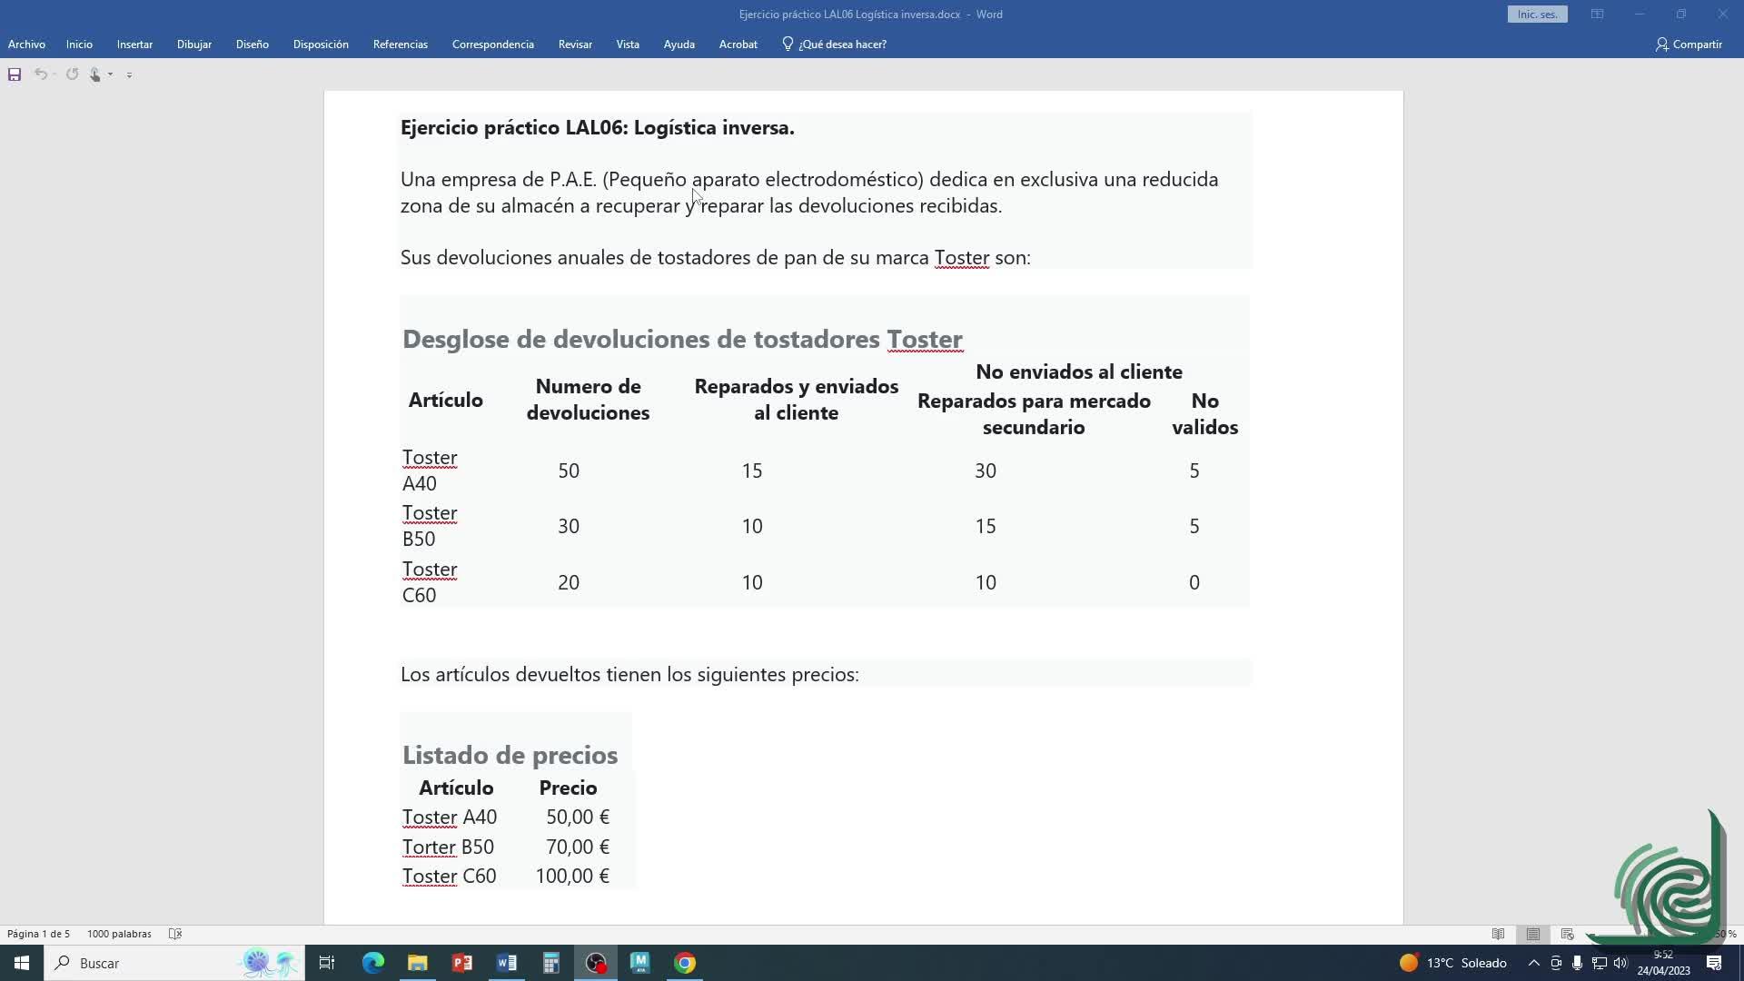Image resolution: width=1744 pixels, height=981 pixels.
Task: Click the word count '1000 palabras'
Action: tap(119, 934)
